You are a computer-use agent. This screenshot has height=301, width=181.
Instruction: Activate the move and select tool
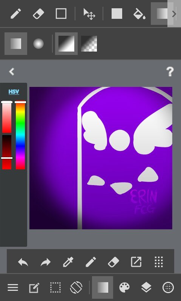tap(89, 14)
